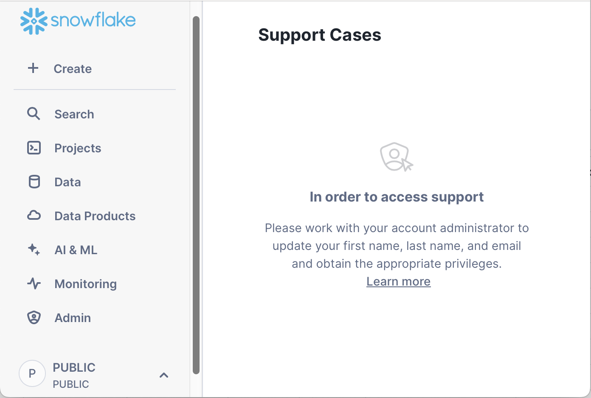Collapse the PUBLIC account menu chevron
Viewport: 591px width, 398px height.
pyautogui.click(x=164, y=375)
